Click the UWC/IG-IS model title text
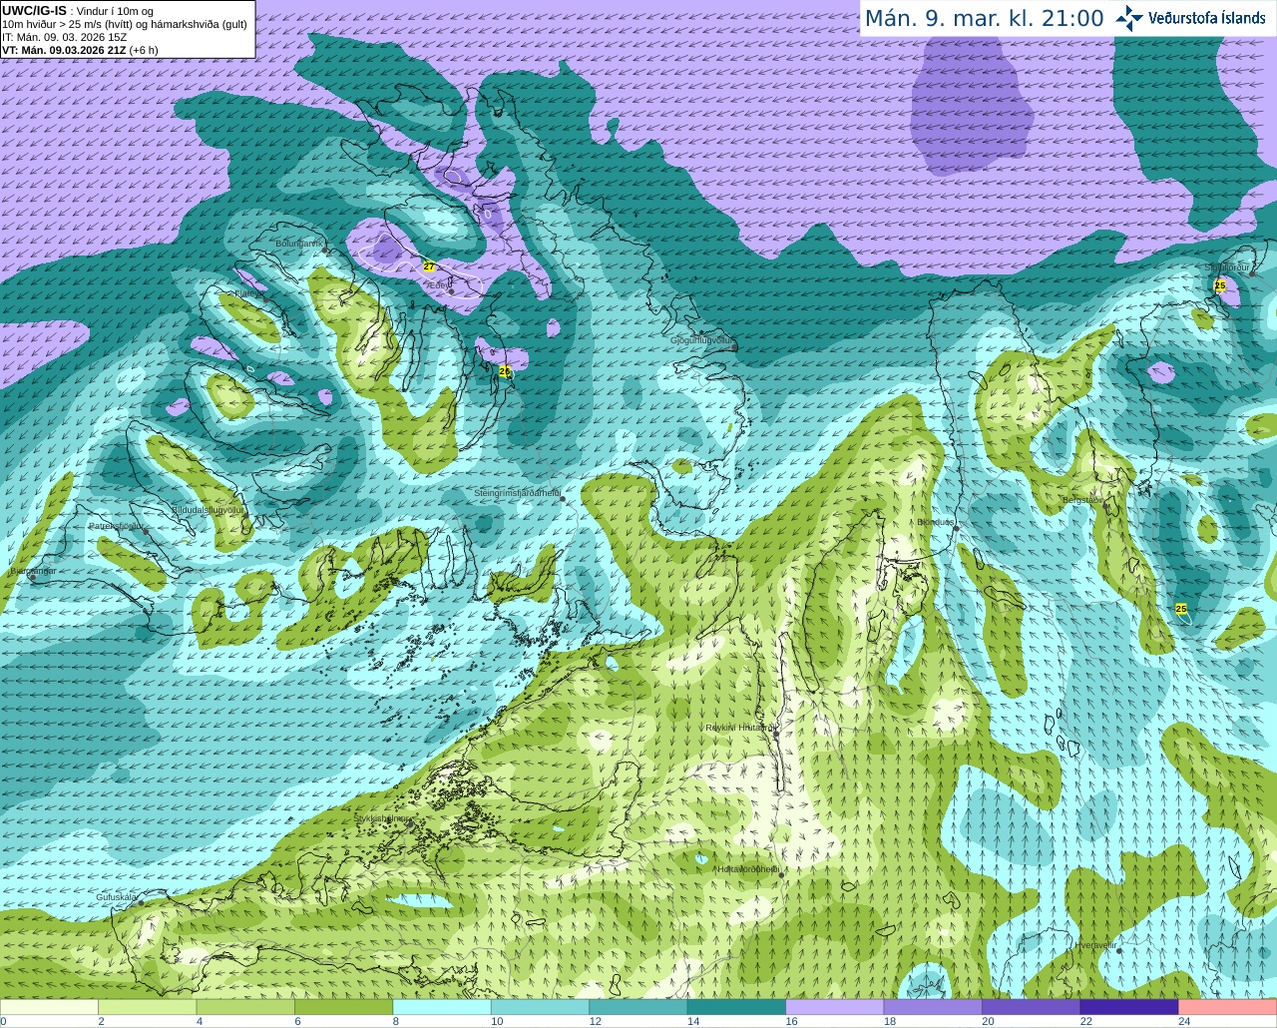Image resolution: width=1277 pixels, height=1028 pixels. [34, 10]
